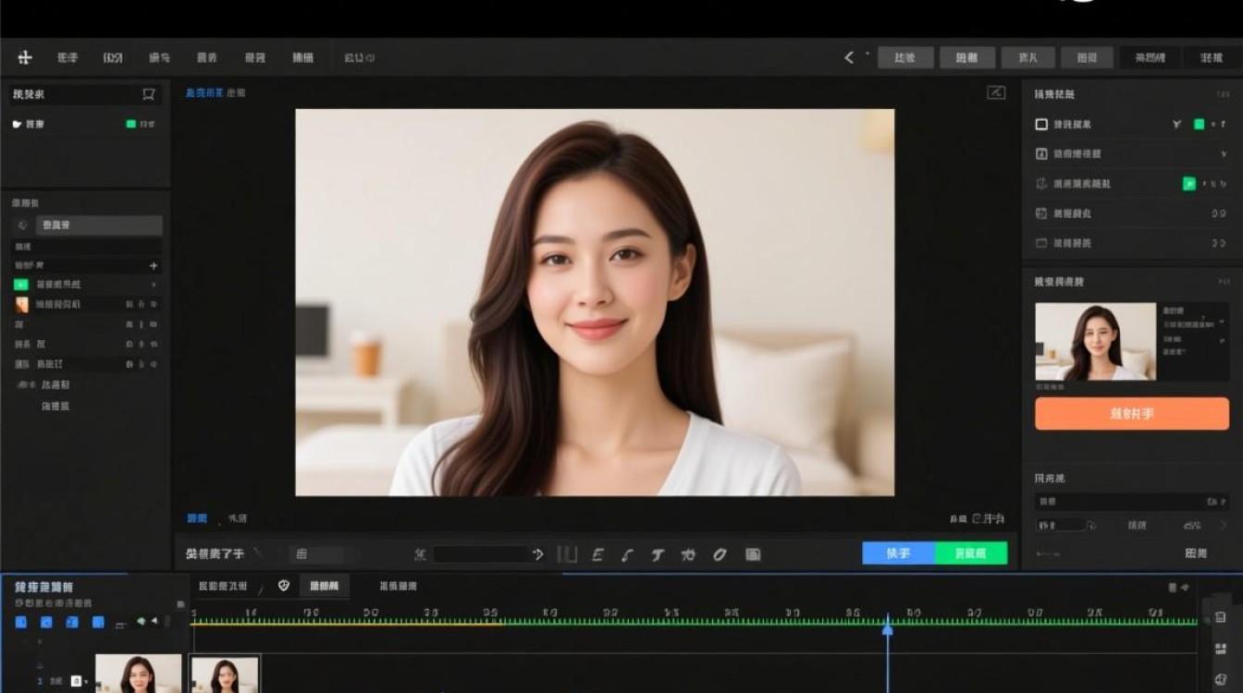Image resolution: width=1243 pixels, height=693 pixels.
Task: Click the round icon left of the search field
Action: [22, 225]
